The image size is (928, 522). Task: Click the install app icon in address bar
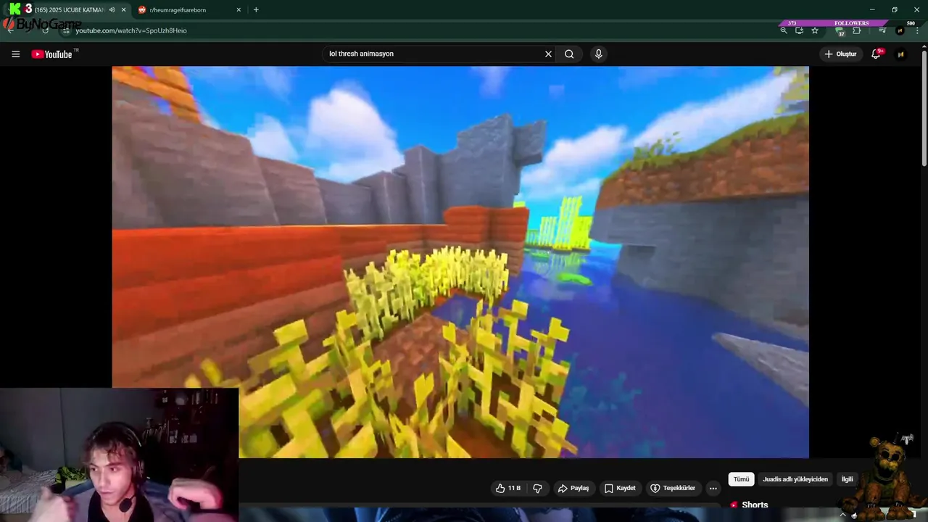click(799, 30)
